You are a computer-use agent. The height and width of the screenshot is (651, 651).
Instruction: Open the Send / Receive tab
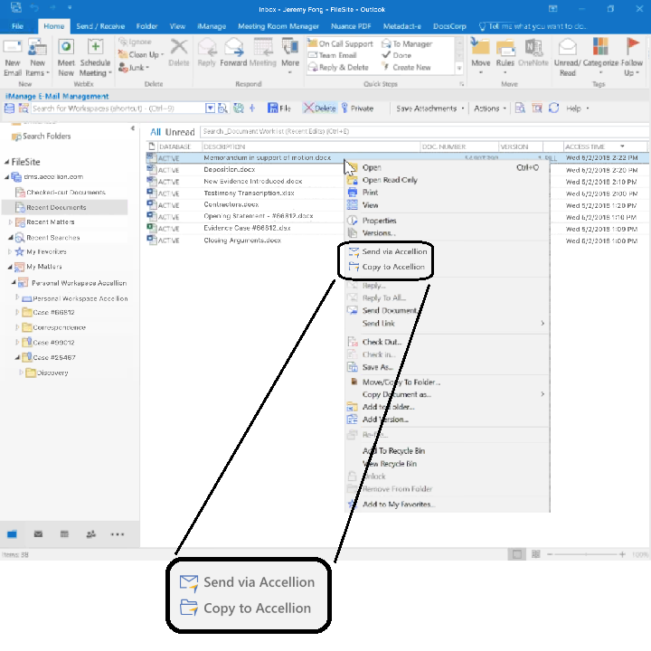coord(100,26)
